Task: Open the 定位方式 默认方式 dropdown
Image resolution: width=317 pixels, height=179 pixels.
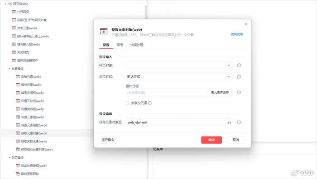Action: point(179,76)
